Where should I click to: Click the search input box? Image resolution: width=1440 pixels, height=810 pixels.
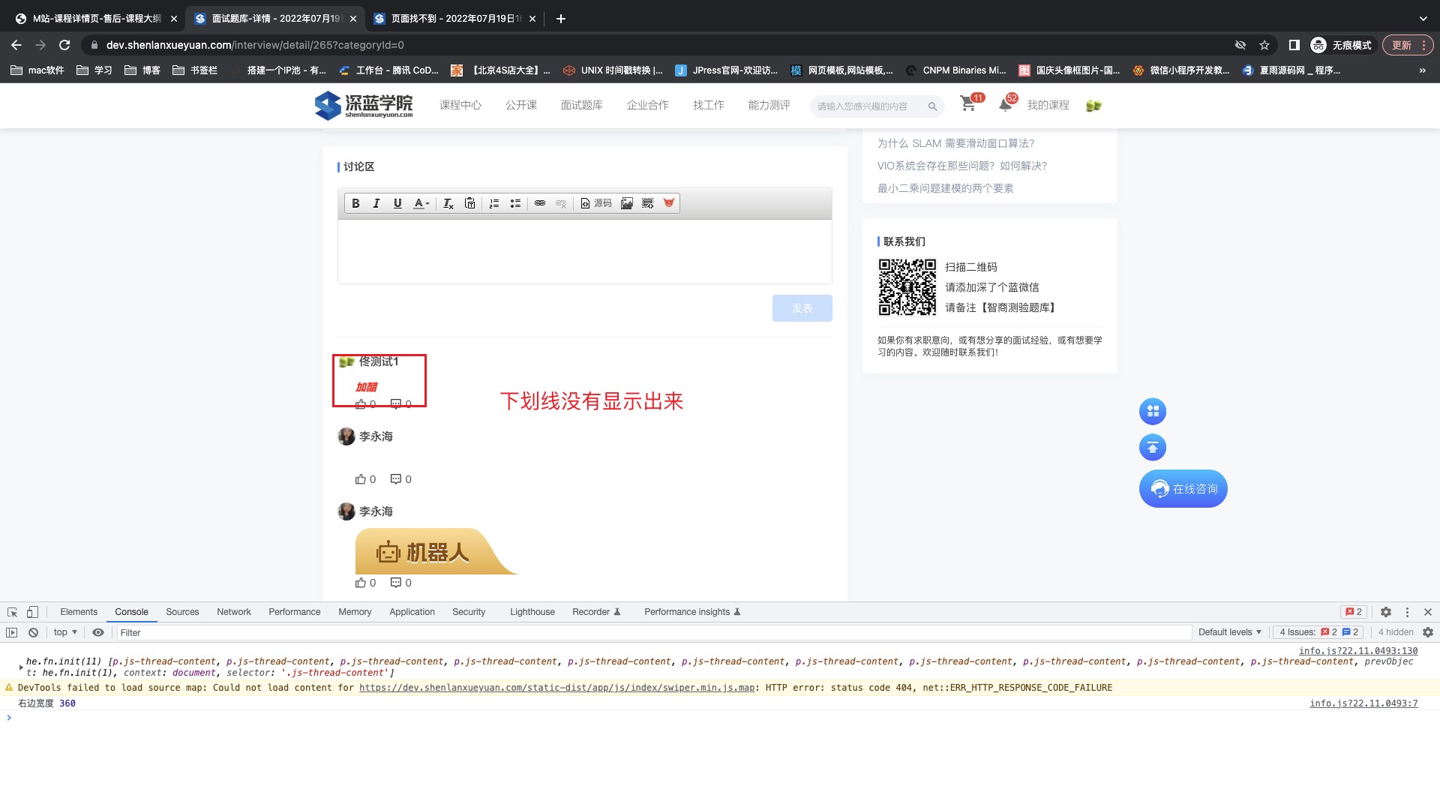[x=870, y=106]
